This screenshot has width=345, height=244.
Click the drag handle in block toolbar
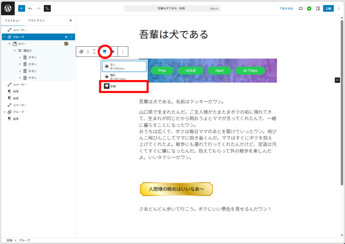pos(88,52)
